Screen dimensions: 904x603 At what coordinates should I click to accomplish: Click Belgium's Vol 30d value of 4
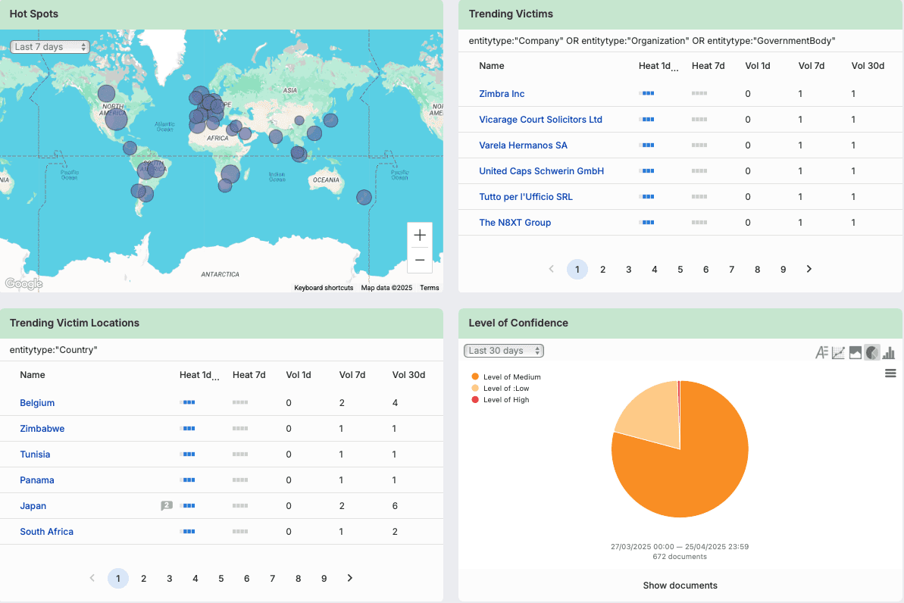395,402
